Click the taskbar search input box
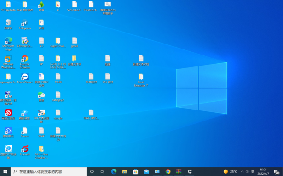 49,172
